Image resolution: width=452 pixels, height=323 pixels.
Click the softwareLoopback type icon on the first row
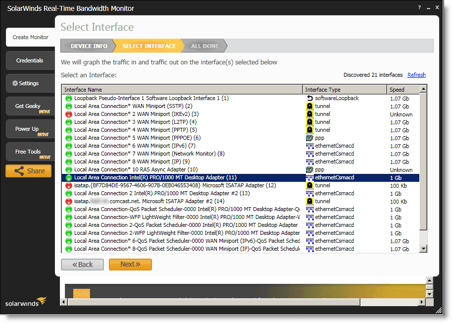[309, 98]
